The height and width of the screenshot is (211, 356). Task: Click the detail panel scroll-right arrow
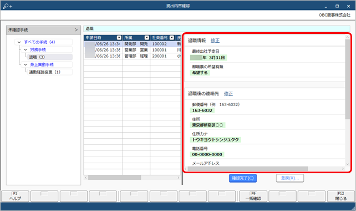tap(343, 169)
